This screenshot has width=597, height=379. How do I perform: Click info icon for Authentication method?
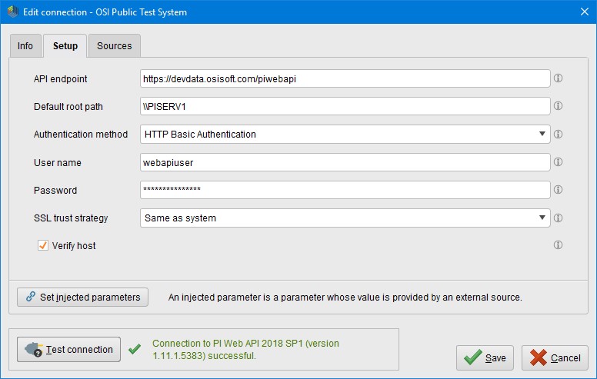point(559,134)
